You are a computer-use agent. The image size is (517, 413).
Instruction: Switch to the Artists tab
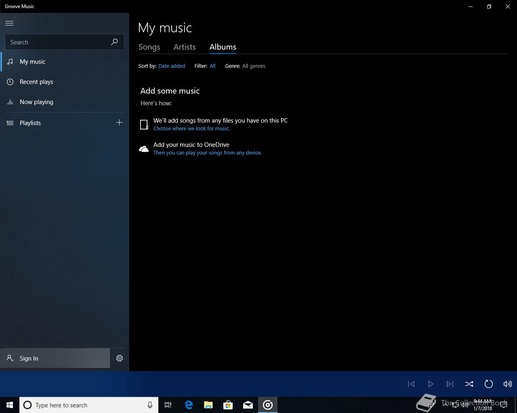[x=185, y=47]
